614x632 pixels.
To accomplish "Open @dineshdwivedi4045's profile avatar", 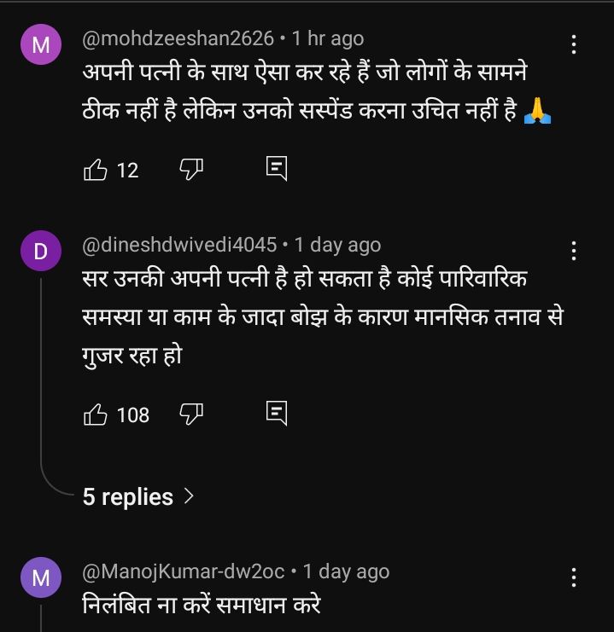I will pos(40,252).
